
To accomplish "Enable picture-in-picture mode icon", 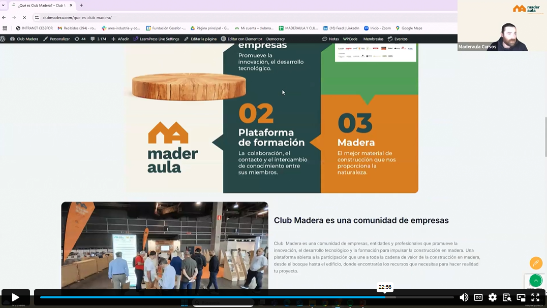I will click(x=521, y=297).
